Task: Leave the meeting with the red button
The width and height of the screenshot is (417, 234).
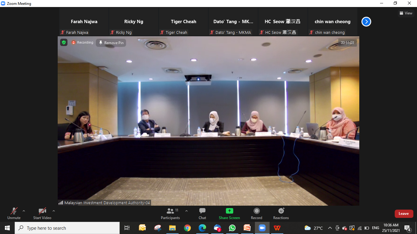Action: (x=404, y=214)
